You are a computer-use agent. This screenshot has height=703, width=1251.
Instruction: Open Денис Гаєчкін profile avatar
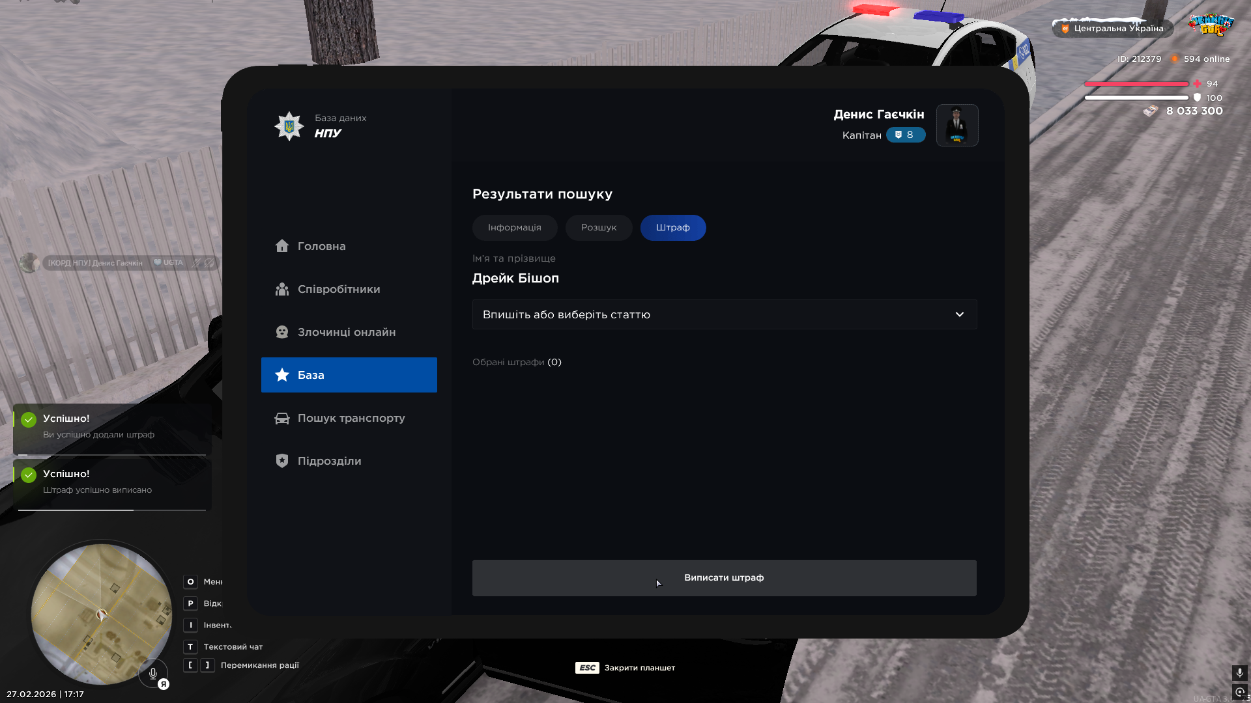(956, 125)
